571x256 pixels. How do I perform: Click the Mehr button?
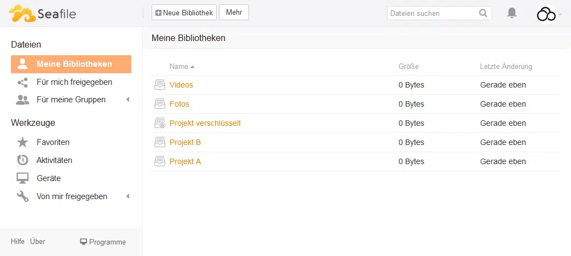234,13
